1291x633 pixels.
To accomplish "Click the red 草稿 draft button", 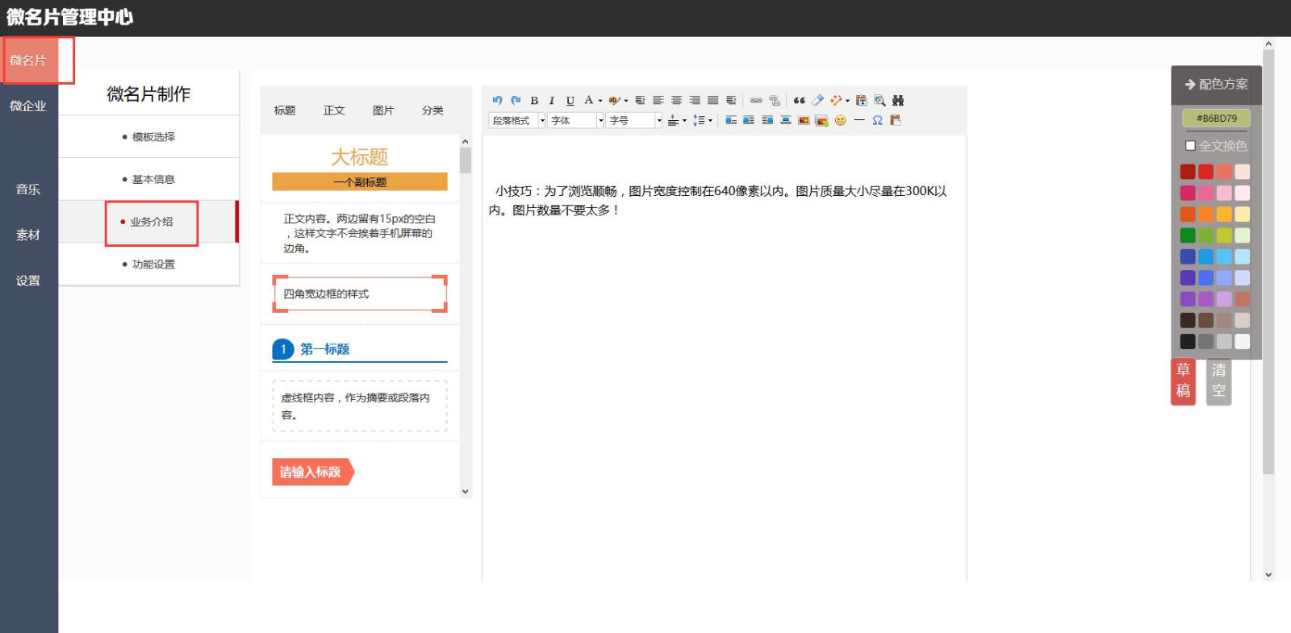I will [1183, 381].
